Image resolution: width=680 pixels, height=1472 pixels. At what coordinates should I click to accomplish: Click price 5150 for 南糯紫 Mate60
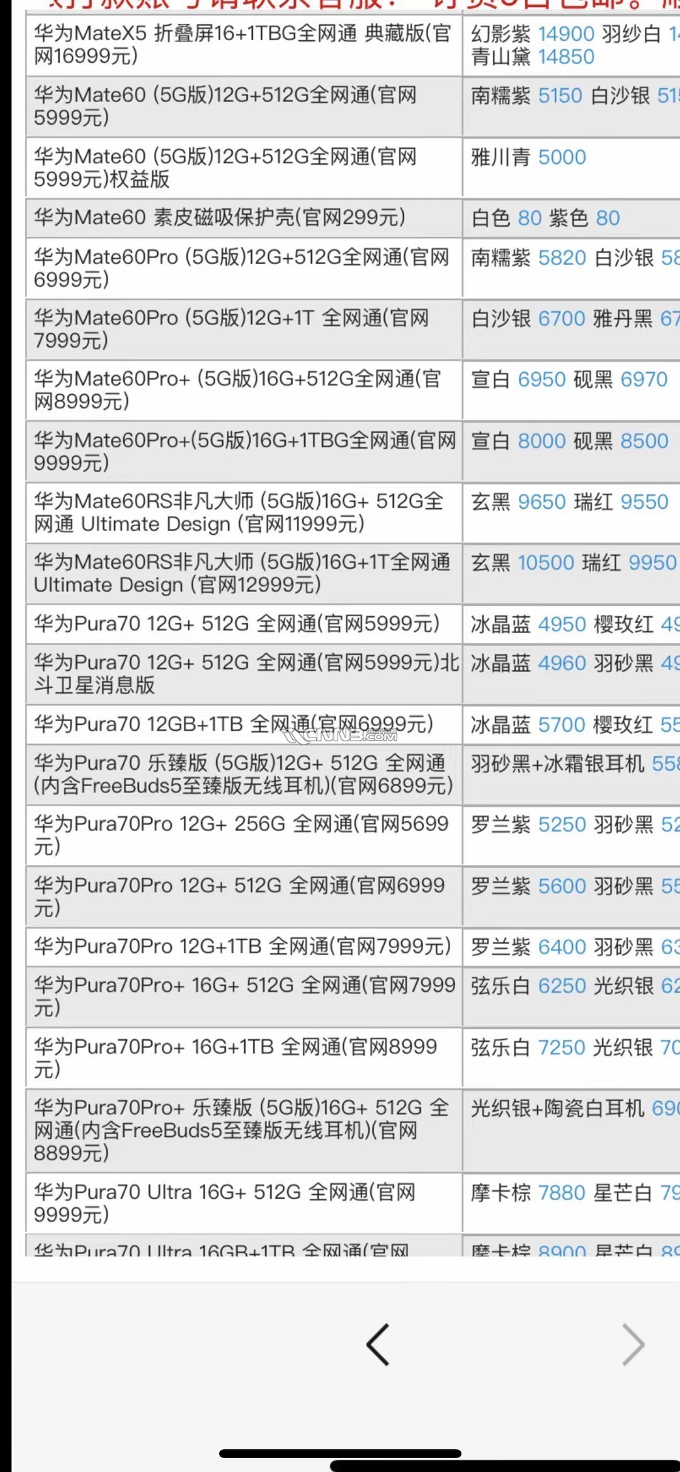tap(560, 96)
